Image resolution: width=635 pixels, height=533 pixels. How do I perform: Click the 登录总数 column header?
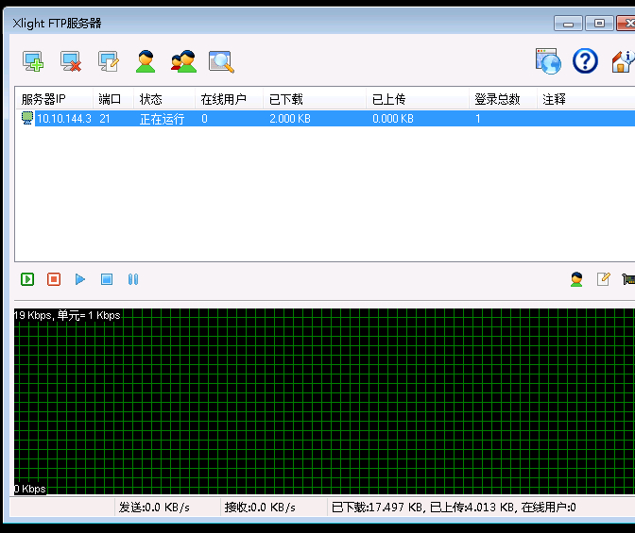(x=497, y=99)
